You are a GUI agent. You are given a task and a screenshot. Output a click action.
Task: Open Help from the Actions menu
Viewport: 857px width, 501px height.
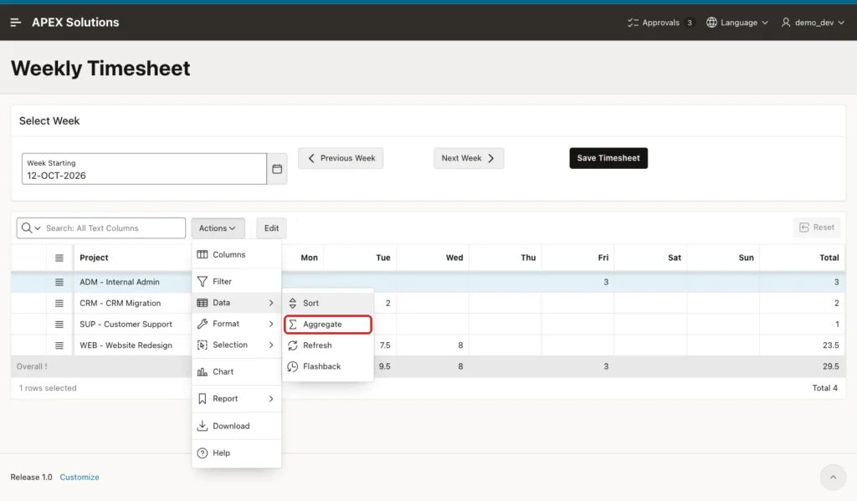click(236, 453)
